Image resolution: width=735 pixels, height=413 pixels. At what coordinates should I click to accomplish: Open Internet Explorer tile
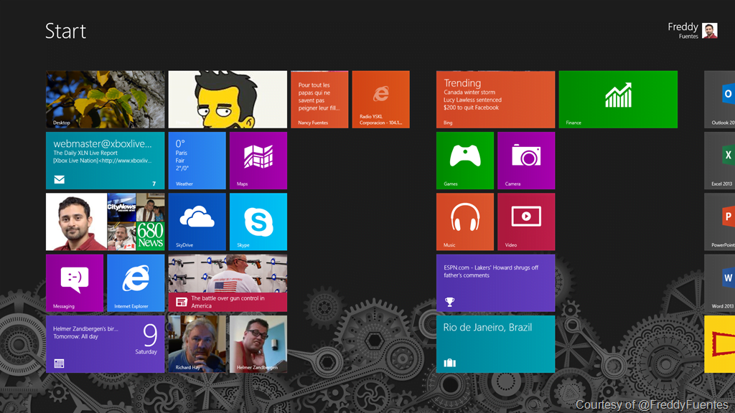pyautogui.click(x=136, y=283)
